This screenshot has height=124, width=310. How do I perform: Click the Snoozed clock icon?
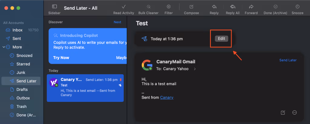click(12, 56)
